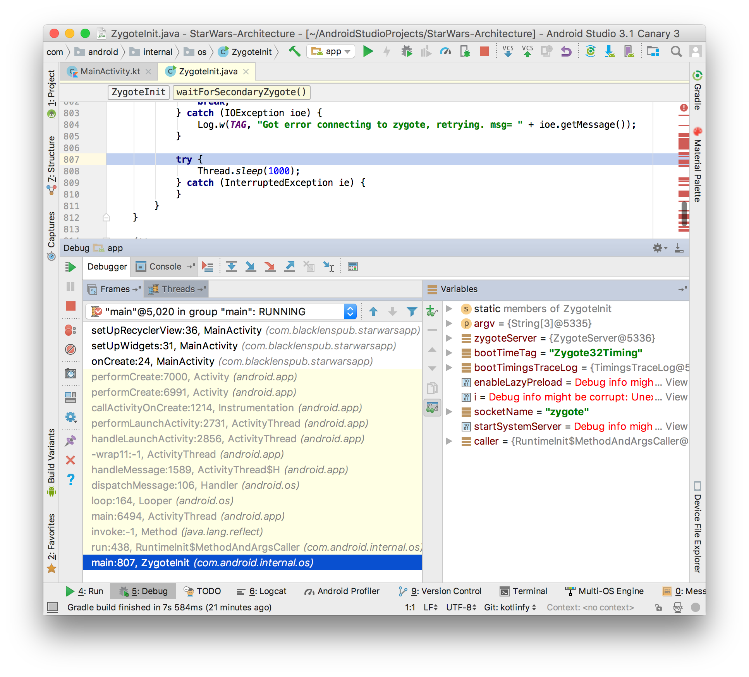Toggle show watches glasses icon
749x677 pixels.
pos(432,407)
